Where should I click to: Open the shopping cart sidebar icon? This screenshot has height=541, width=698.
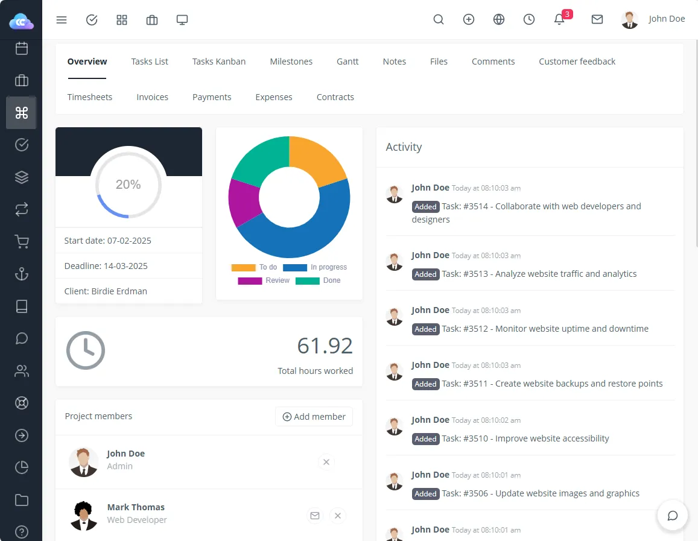22,242
